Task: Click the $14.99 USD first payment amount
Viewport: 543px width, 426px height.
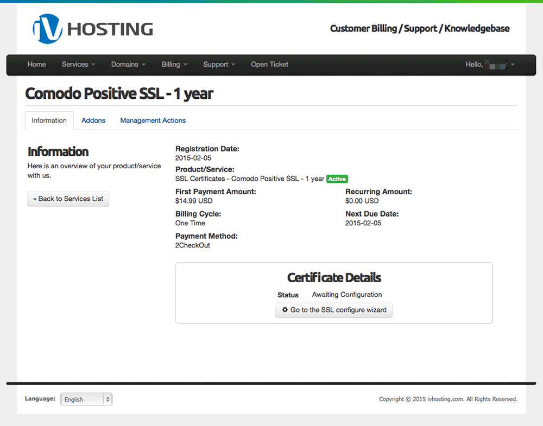Action: tap(194, 201)
